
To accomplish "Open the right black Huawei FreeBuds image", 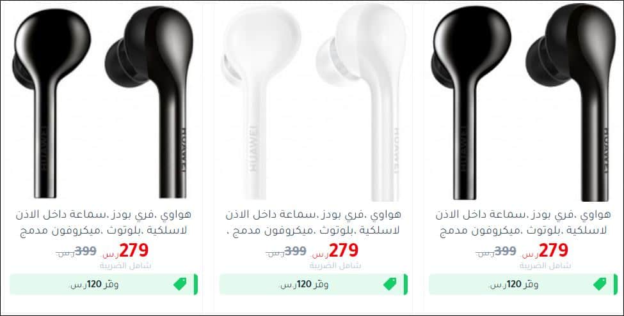I will (524, 102).
